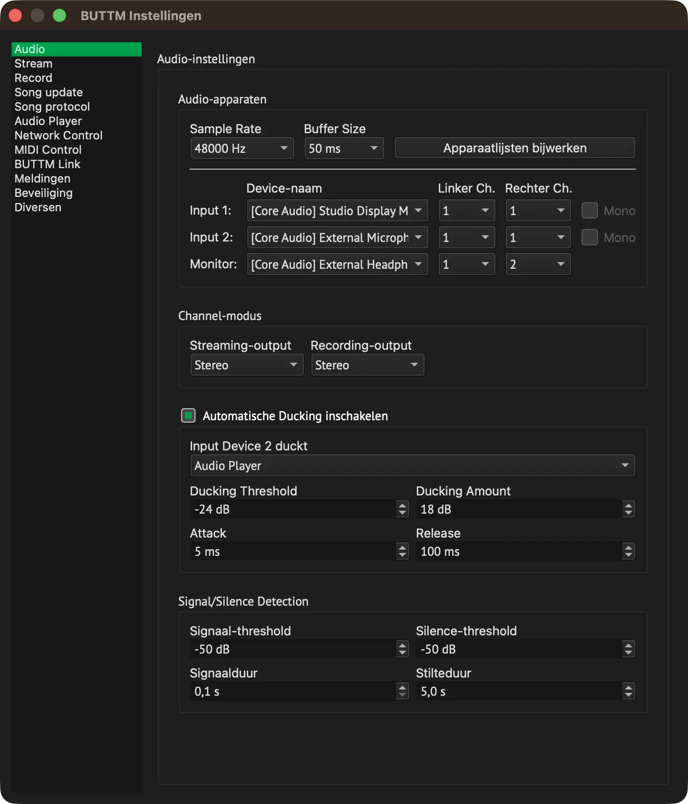Image resolution: width=688 pixels, height=804 pixels.
Task: Click Apparaatlijsten bijwerken button
Action: 515,148
